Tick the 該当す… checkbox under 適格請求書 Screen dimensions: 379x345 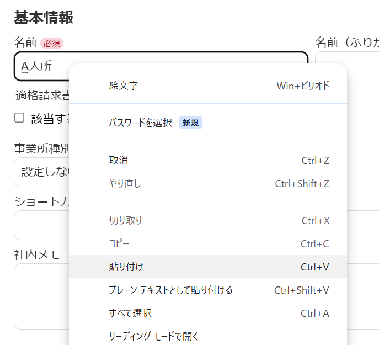(19, 118)
